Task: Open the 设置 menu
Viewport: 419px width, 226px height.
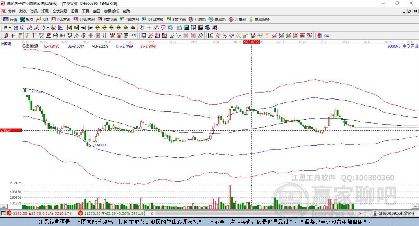Action: [74, 11]
